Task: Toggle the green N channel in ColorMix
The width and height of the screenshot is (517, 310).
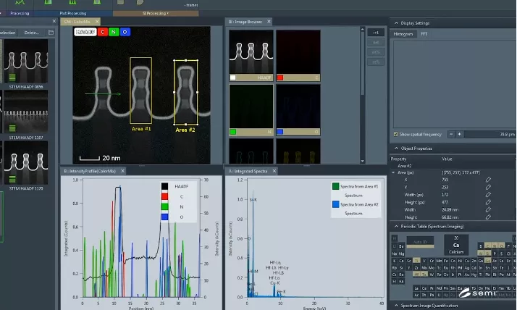Action: 114,32
